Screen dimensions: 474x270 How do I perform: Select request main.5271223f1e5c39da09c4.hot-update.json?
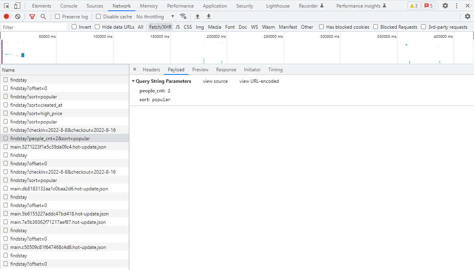click(x=65, y=147)
